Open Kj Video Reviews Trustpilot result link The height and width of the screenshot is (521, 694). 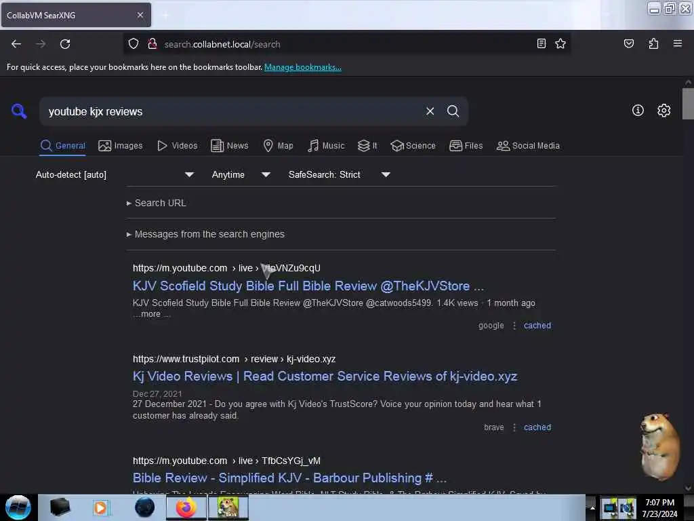325,376
